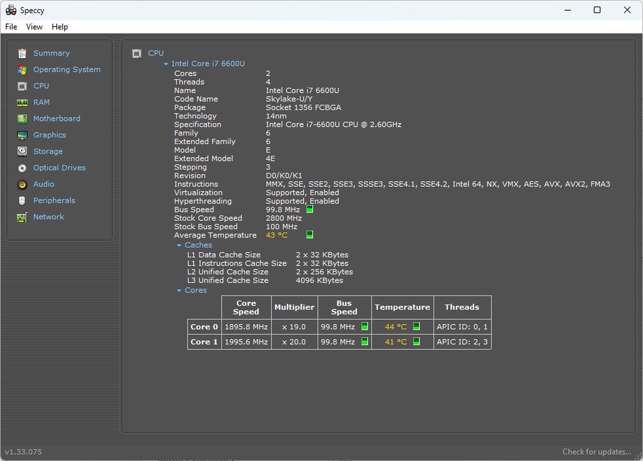
Task: Click APIC ID: 0, 1 threads cell
Action: pos(463,327)
